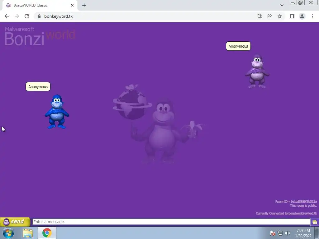Restore down the Chrome window
The image size is (319, 239).
301,3
